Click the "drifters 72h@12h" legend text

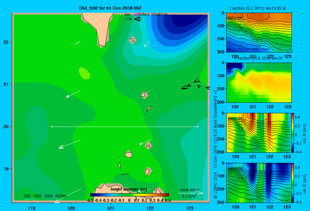pos(153,15)
